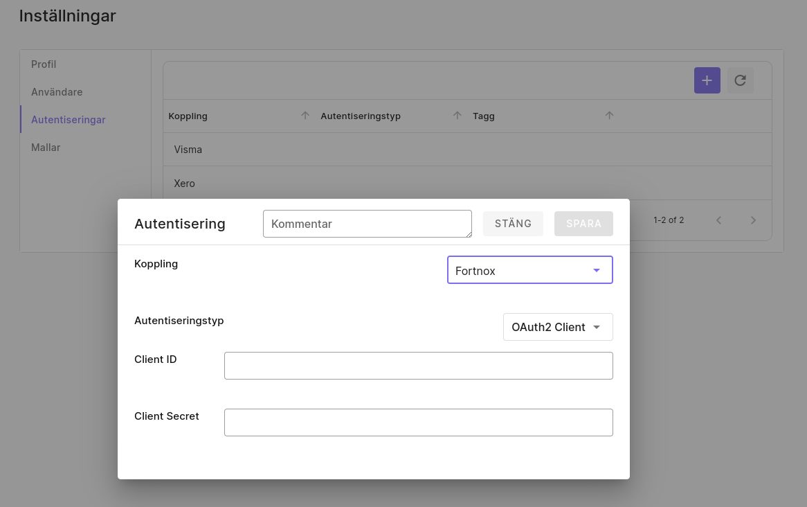Click the plus icon to add authentication
Viewport: 807px width, 507px height.
707,80
